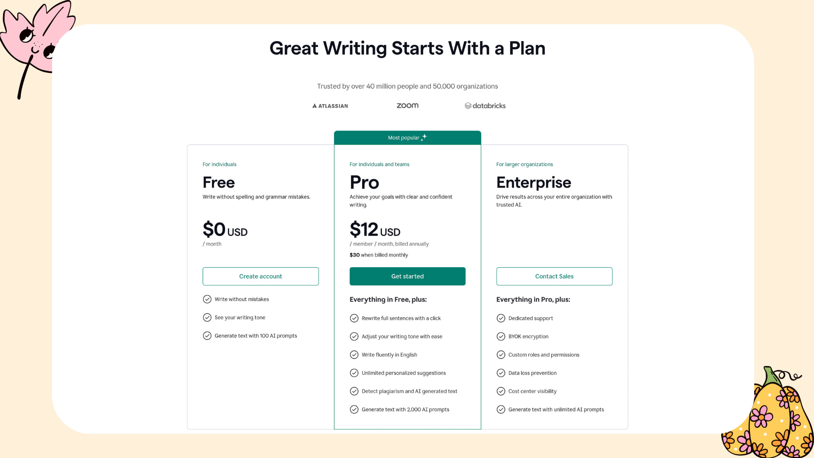The width and height of the screenshot is (814, 458).
Task: Click checkmark beside See your writing tone
Action: (207, 317)
